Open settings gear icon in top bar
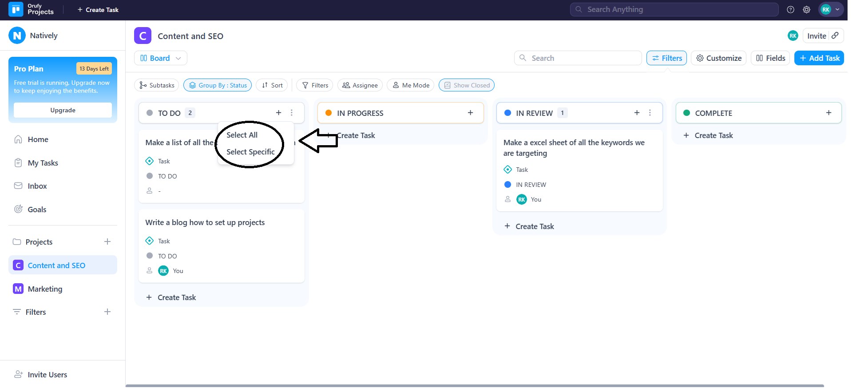852x388 pixels. pos(806,10)
